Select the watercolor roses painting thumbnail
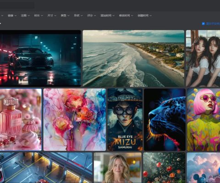Image resolution: width=220 pixels, height=183 pixels. click(x=75, y=119)
